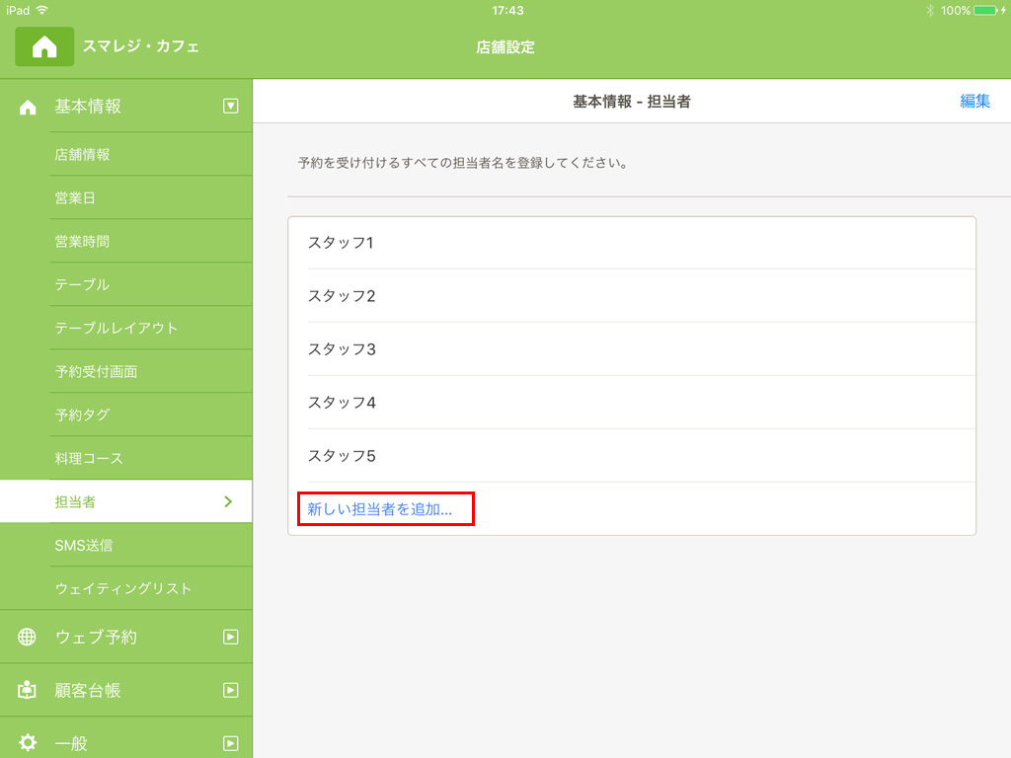Image resolution: width=1011 pixels, height=758 pixels.
Task: Click the ウェブ予約 section label
Action: (x=96, y=637)
